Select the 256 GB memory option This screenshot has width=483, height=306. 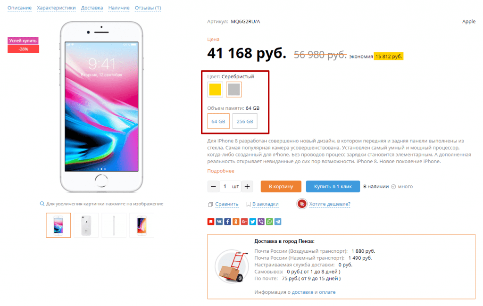(245, 121)
